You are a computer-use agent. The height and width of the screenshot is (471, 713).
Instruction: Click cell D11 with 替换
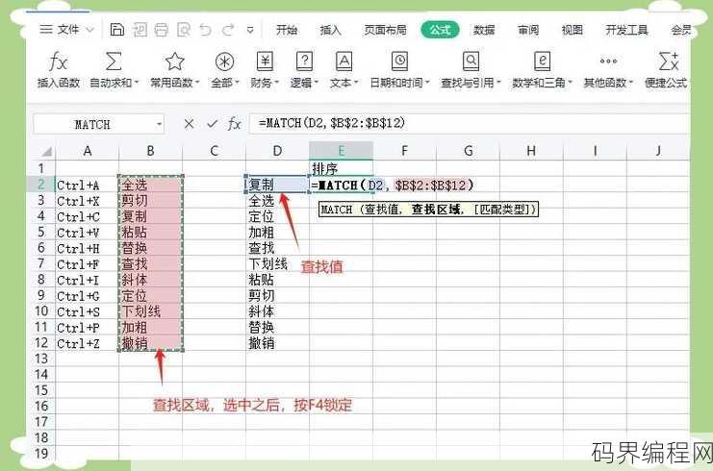[277, 328]
